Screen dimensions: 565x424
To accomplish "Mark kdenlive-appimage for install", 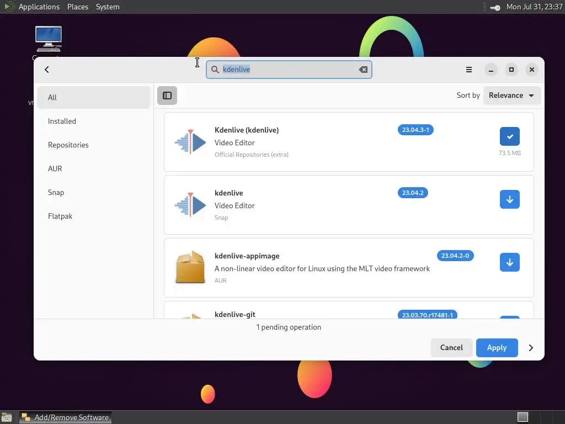I will click(509, 262).
